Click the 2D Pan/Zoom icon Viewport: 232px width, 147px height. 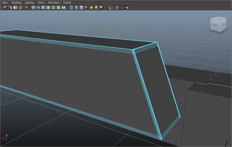tap(25, 7)
